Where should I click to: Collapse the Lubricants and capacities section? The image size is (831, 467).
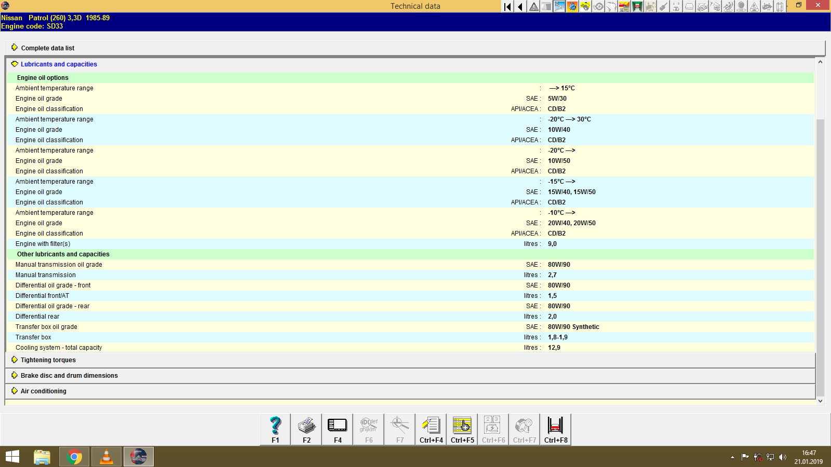click(58, 64)
